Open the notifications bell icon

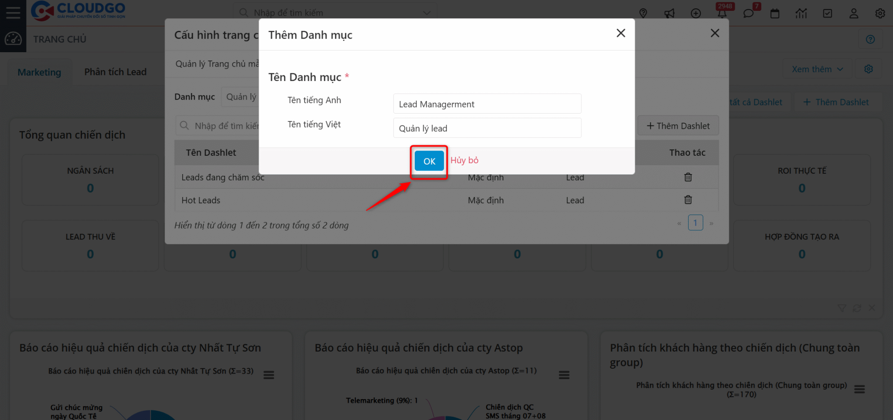[x=722, y=13]
